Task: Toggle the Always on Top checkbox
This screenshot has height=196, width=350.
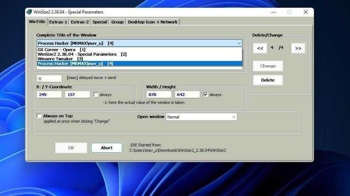Action: (39, 116)
